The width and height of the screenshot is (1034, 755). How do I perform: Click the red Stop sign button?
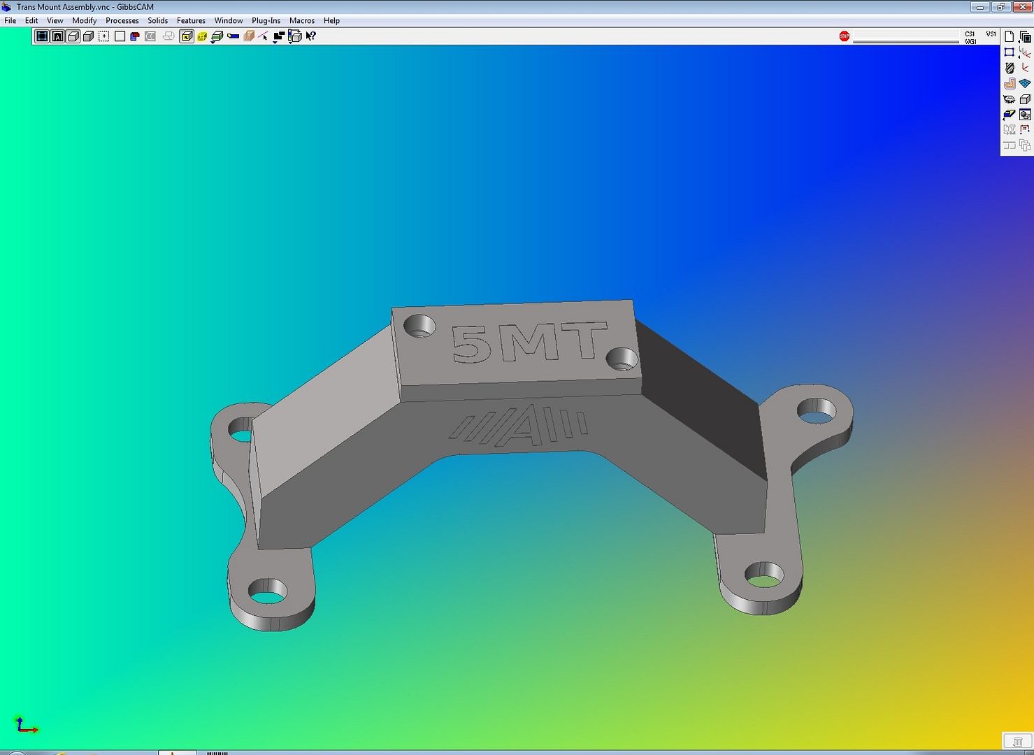point(845,36)
